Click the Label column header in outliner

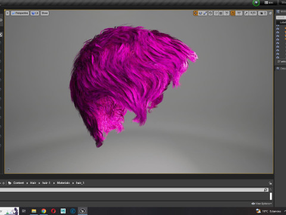282,22
